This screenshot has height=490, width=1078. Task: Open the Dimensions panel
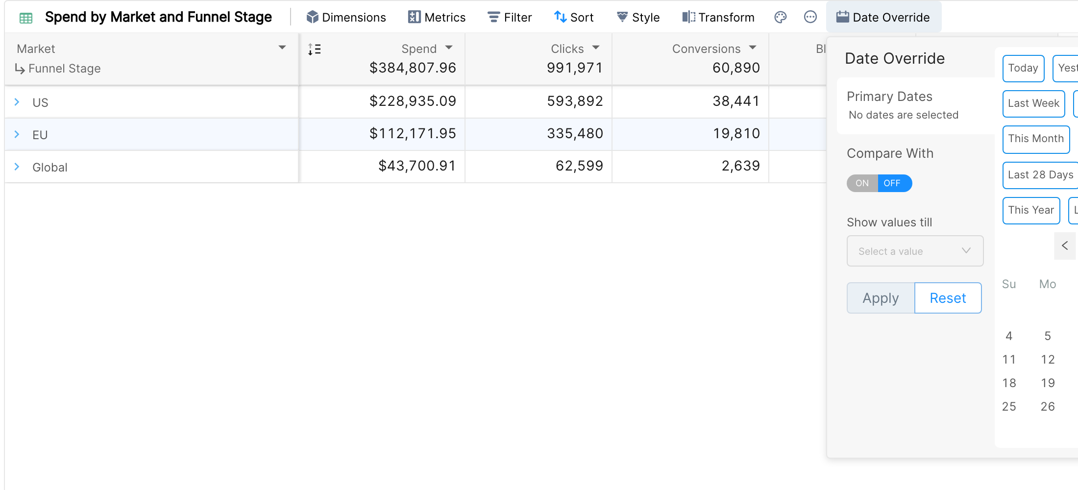(346, 17)
